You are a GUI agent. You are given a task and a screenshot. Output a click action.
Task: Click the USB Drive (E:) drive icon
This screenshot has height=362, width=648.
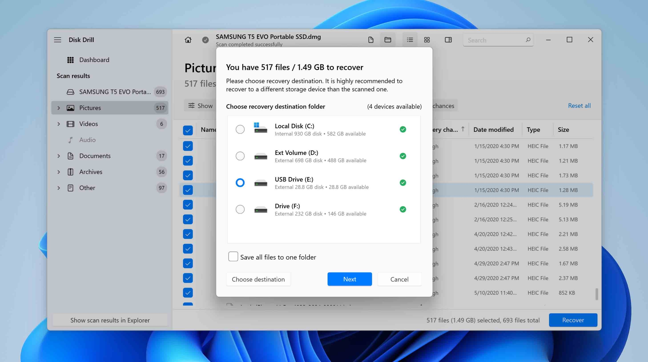(x=261, y=183)
